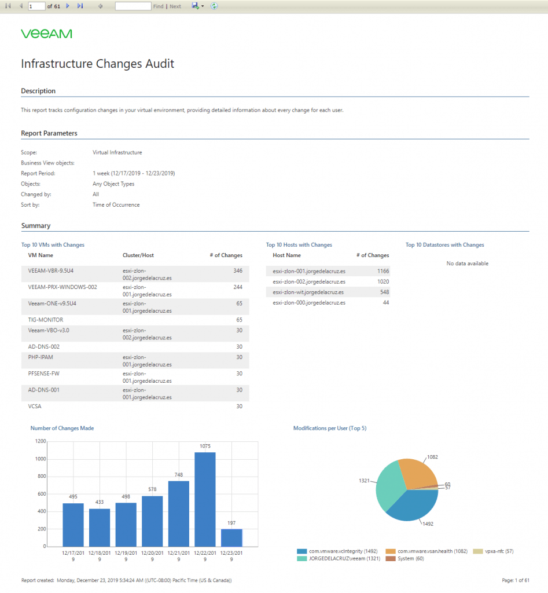Go to the first page of report

[x=8, y=6]
